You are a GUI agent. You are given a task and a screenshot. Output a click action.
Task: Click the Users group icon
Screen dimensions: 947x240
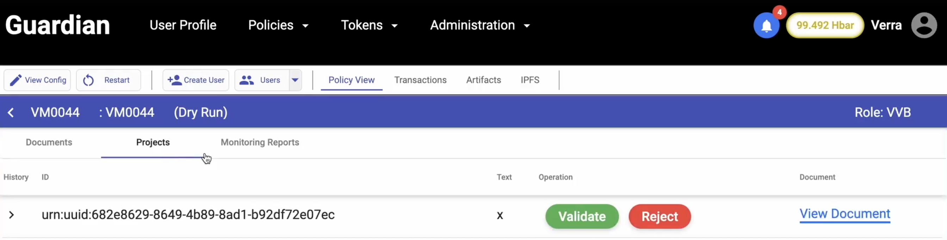(x=246, y=80)
